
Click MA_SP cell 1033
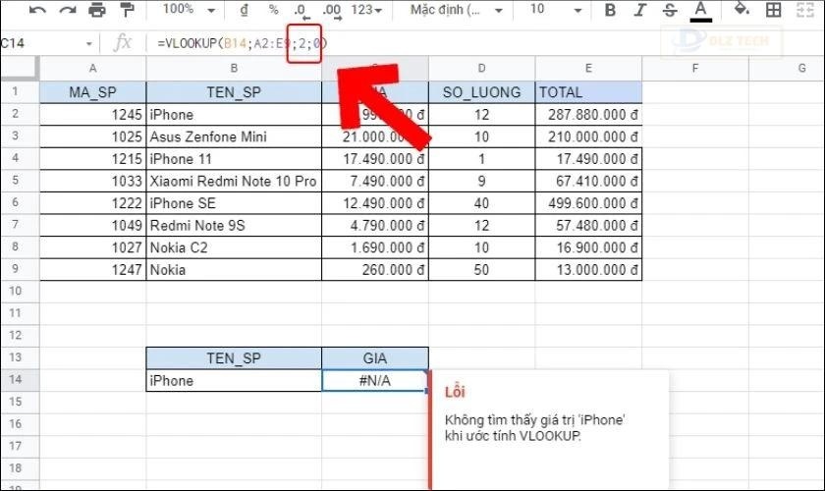(92, 181)
